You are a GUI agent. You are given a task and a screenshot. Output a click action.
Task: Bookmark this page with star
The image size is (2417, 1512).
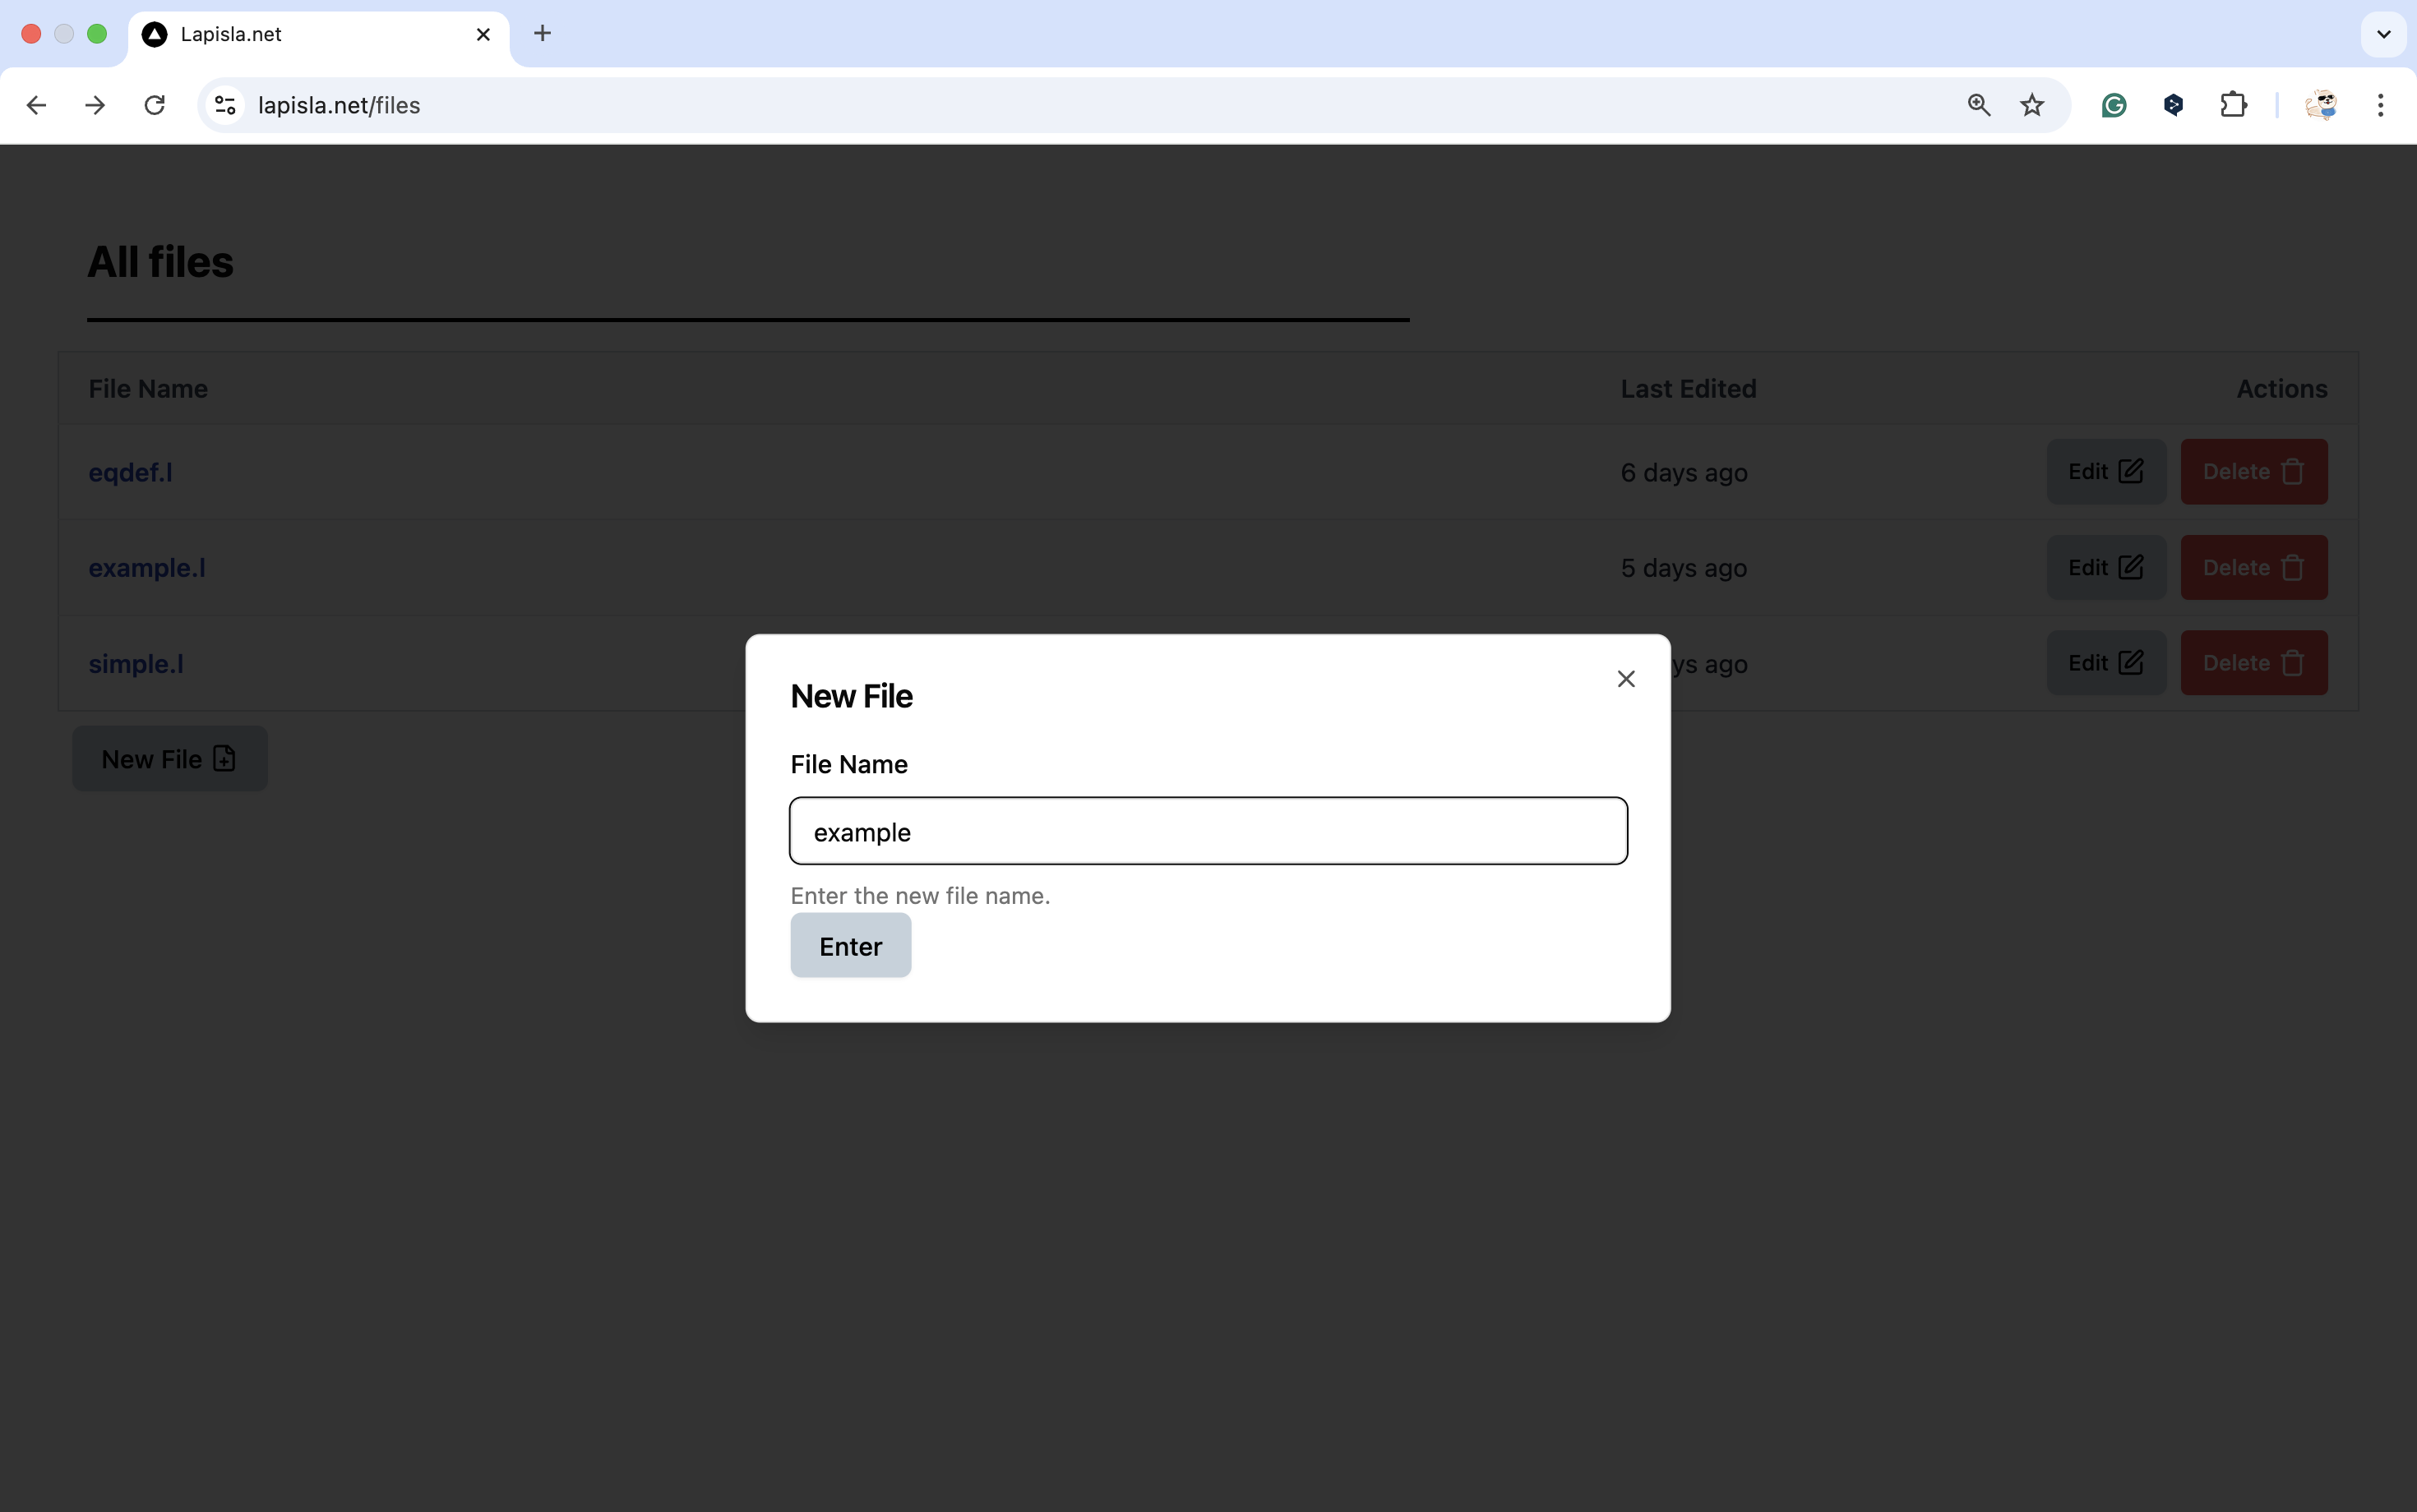(2031, 105)
